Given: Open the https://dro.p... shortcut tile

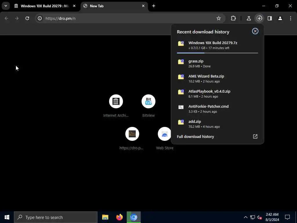Looking at the screenshot, I should (132, 139).
